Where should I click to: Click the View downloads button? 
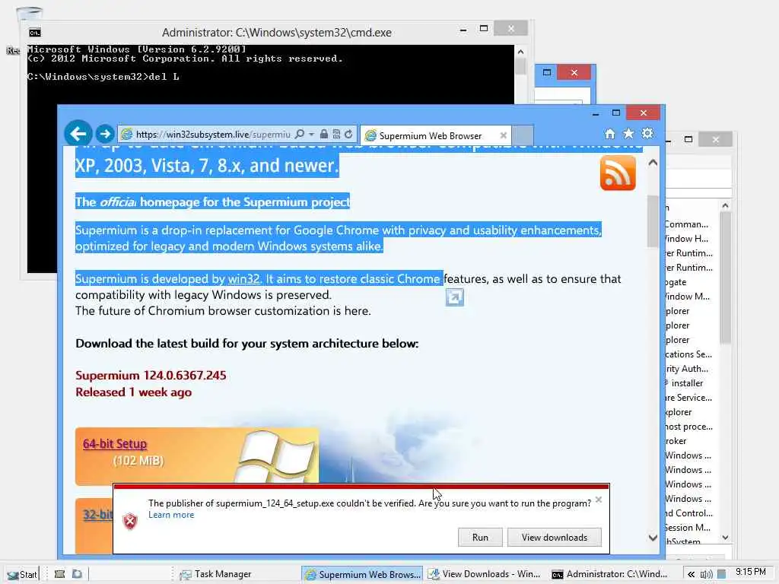pos(555,538)
